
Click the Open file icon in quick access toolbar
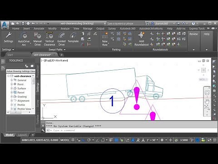pyautogui.click(x=18, y=23)
